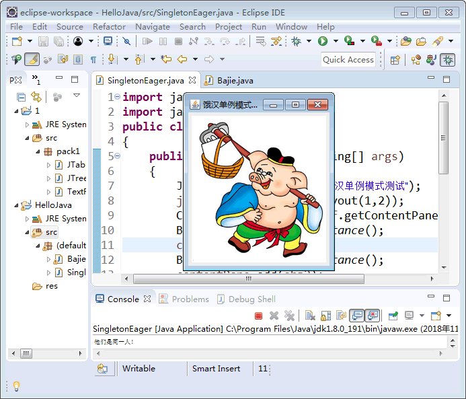Collapse All in Package Explorer toolbar
466x399 pixels.
click(21, 97)
